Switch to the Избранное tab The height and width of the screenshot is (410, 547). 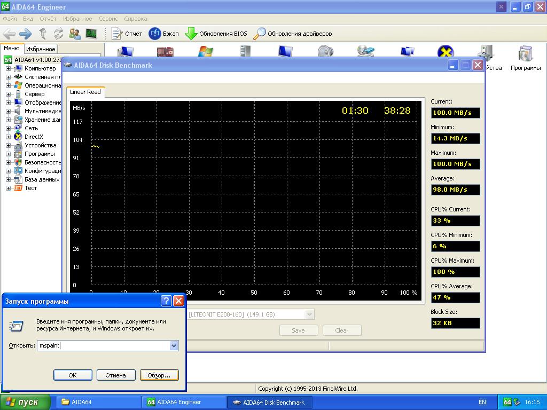[41, 49]
